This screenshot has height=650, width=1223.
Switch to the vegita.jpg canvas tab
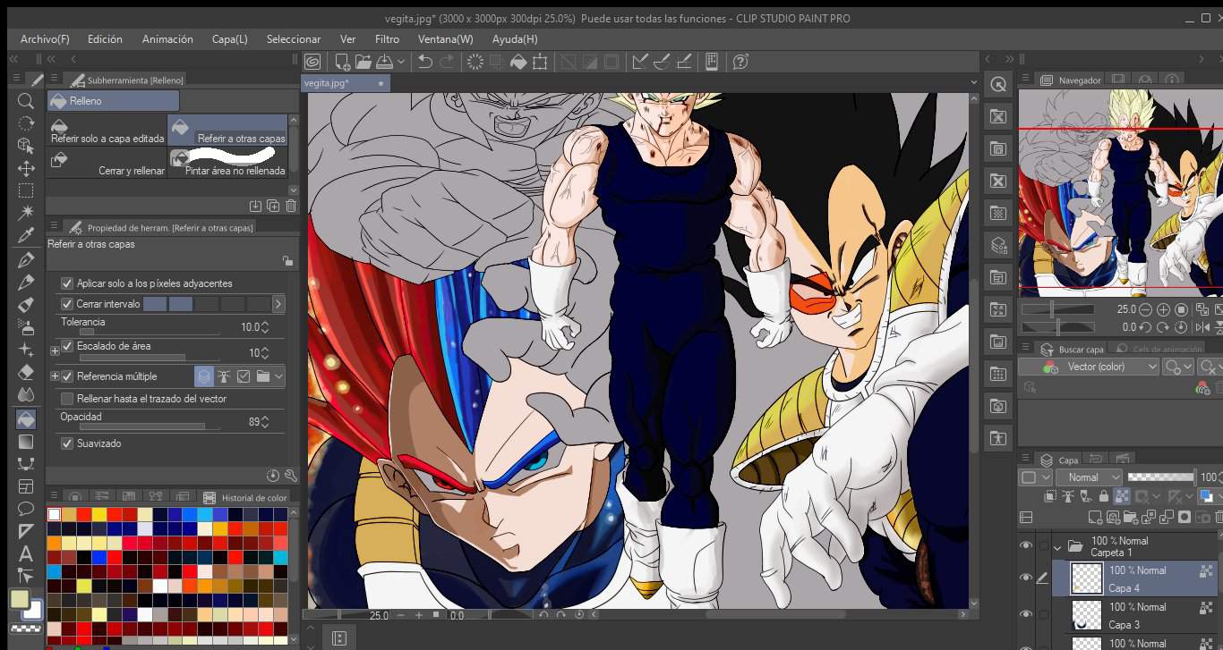[x=345, y=82]
